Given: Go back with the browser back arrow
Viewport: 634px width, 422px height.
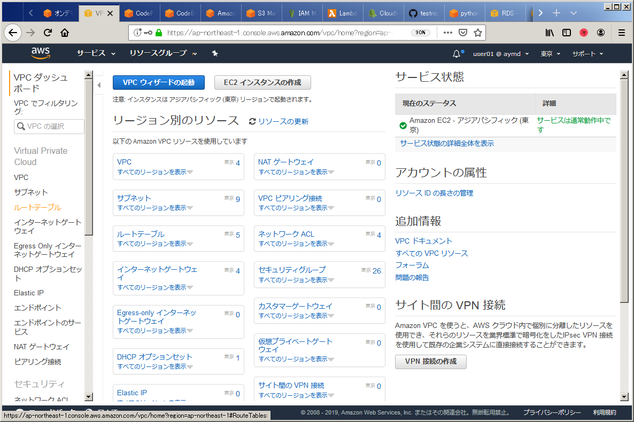Looking at the screenshot, I should pyautogui.click(x=12, y=33).
